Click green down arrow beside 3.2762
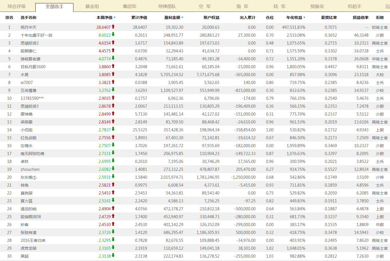Viewport: 390px width, 261px height. [113, 90]
